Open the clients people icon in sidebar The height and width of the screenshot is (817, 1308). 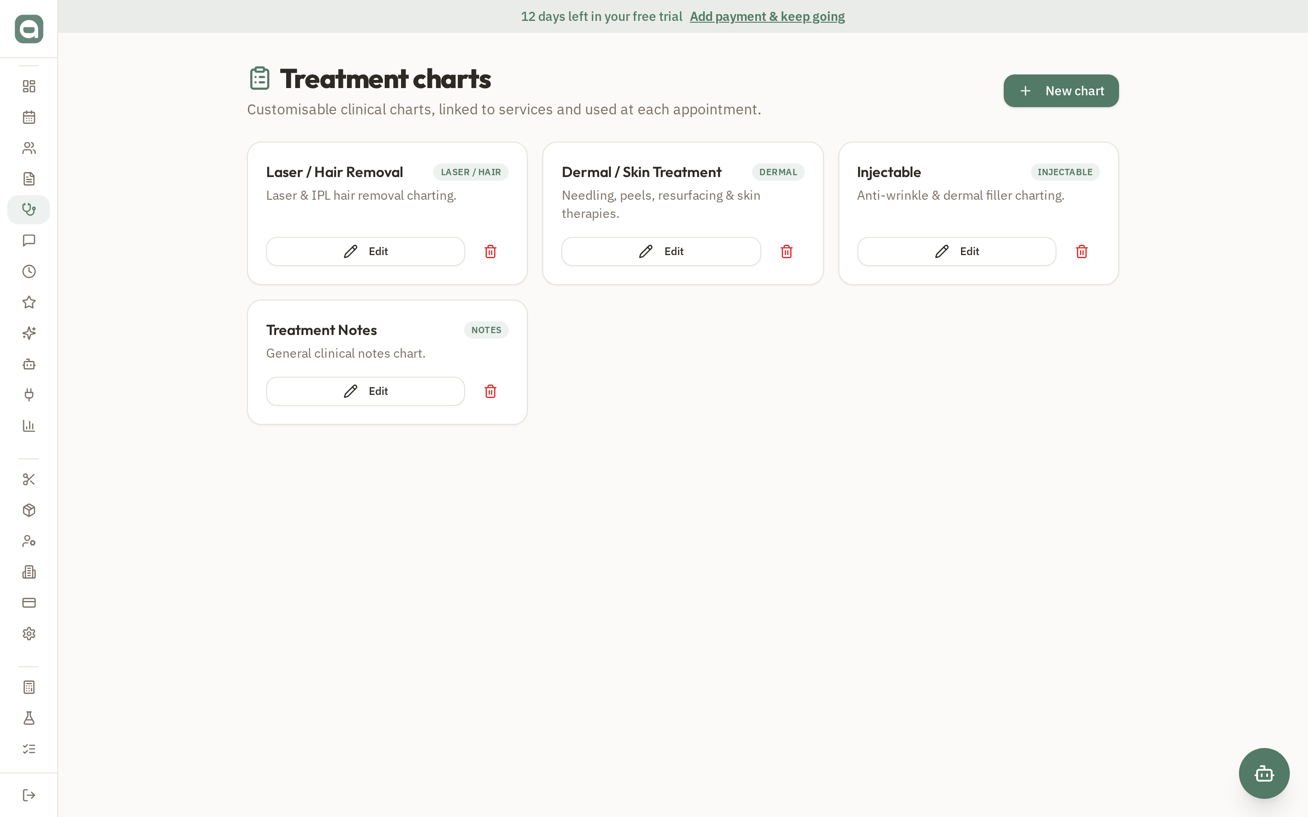point(29,148)
